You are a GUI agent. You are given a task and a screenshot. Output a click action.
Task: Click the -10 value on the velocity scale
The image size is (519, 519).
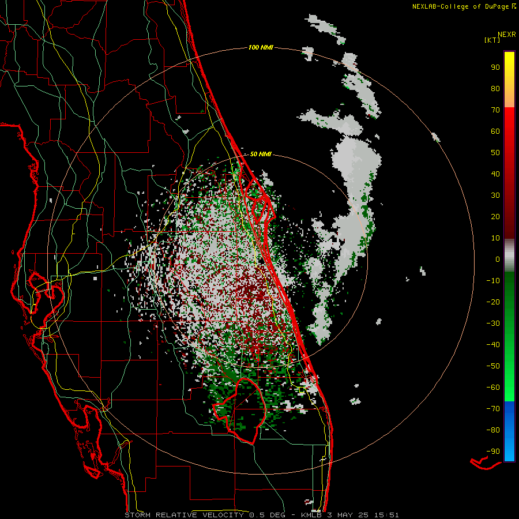coord(493,281)
